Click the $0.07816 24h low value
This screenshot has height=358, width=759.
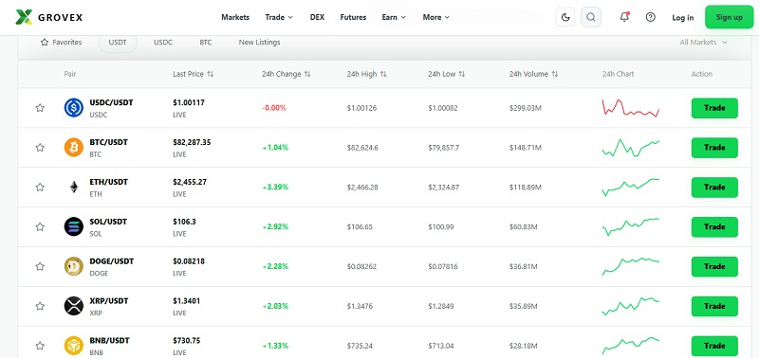(x=443, y=266)
